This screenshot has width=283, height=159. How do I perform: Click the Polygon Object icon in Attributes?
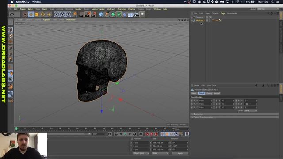click(192, 89)
